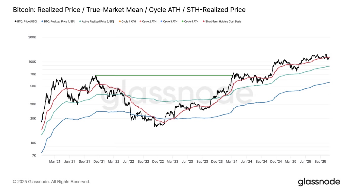This screenshot has width=349, height=193.
Task: Click the blue dot beside BTC: Realized Price
Action: tap(42, 22)
